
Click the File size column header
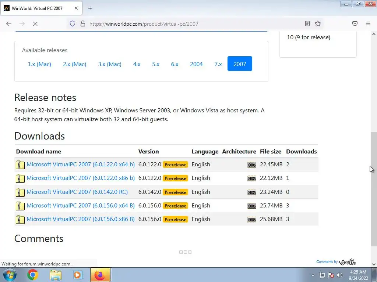pyautogui.click(x=271, y=152)
